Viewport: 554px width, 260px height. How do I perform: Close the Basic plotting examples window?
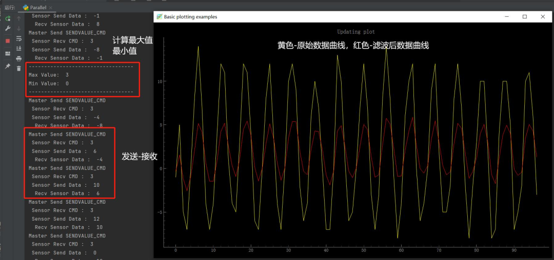[x=543, y=17]
